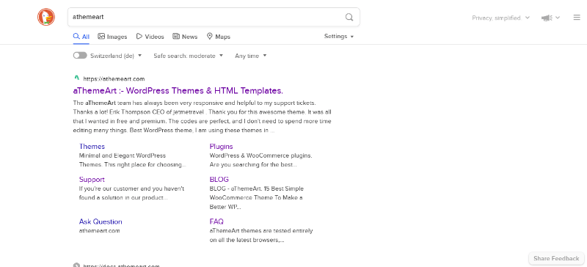Switch to the News tab
The width and height of the screenshot is (587, 267).
pos(185,37)
